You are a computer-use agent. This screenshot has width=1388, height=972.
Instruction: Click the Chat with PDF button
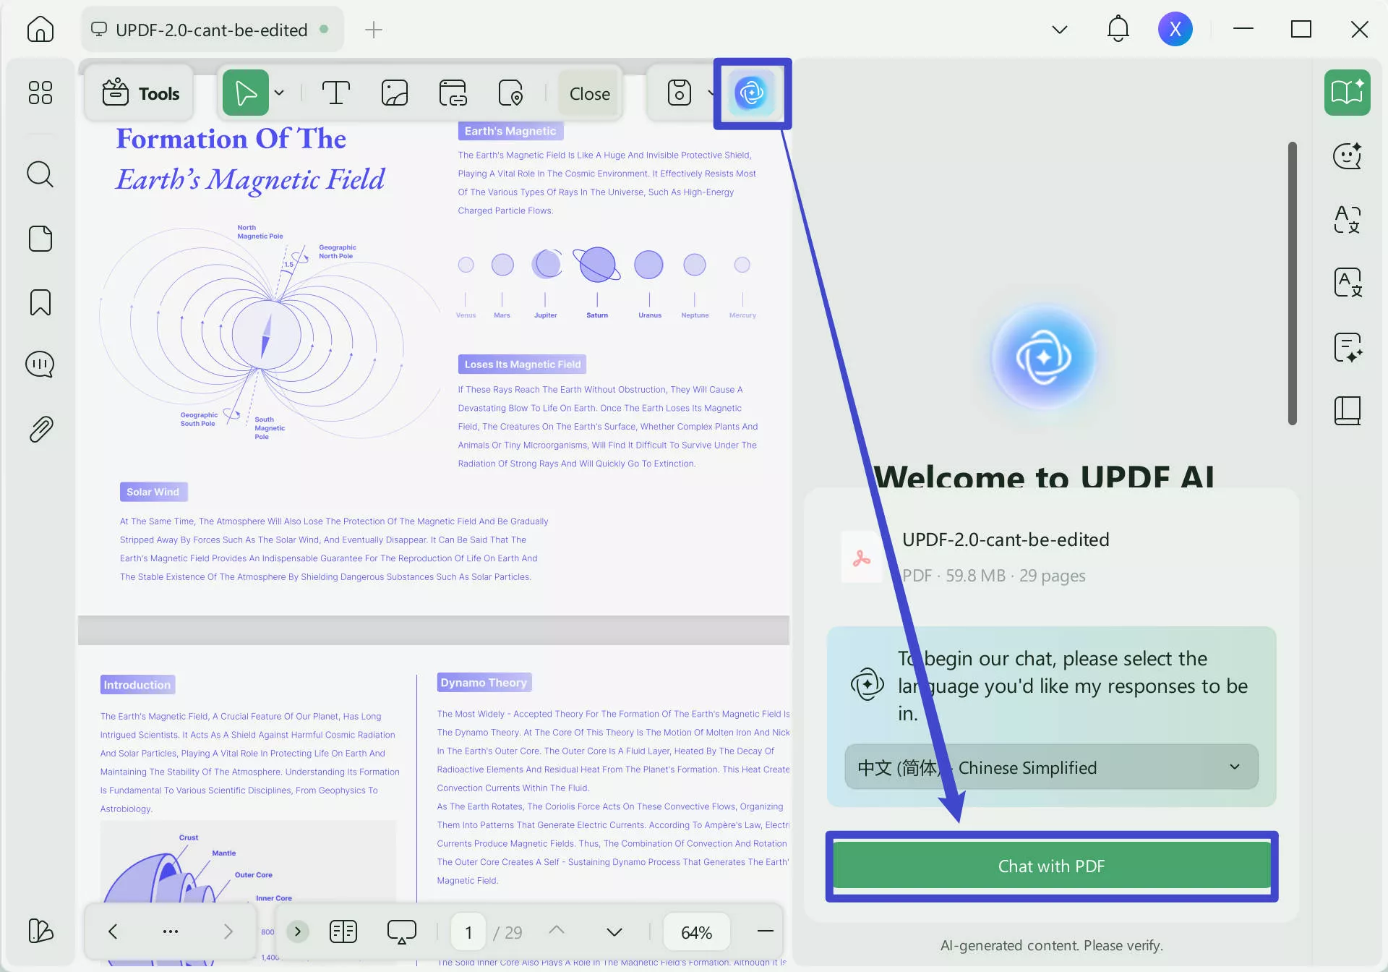(x=1050, y=865)
